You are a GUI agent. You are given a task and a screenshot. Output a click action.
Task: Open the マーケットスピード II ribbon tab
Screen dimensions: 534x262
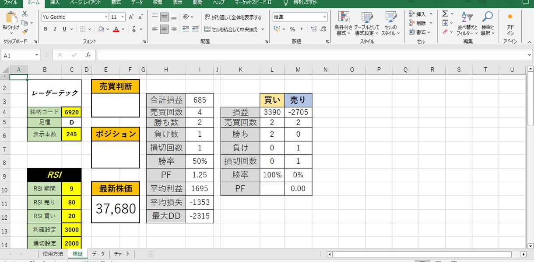253,3
